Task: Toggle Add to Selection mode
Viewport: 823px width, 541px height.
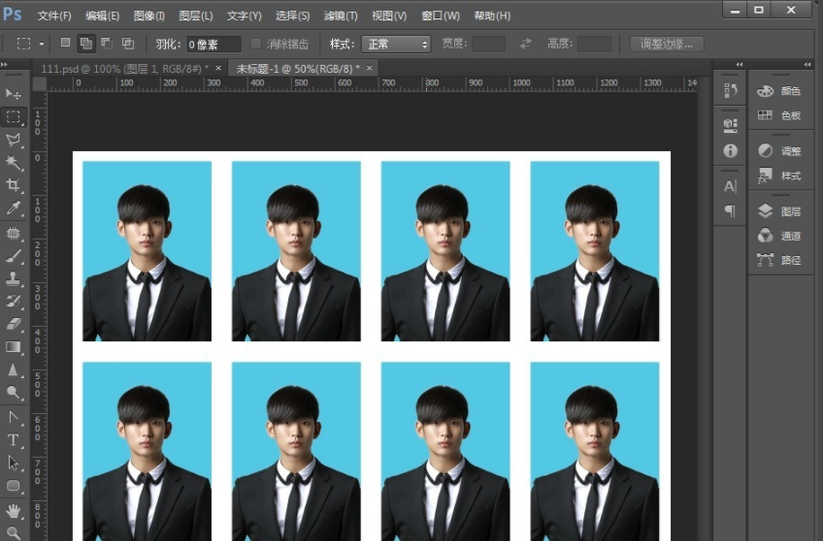Action: click(85, 44)
